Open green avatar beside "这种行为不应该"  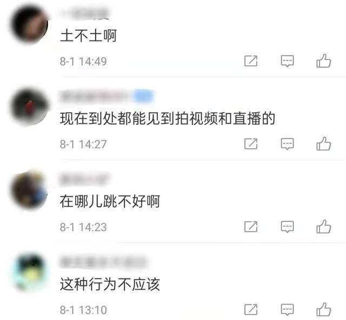(29, 273)
